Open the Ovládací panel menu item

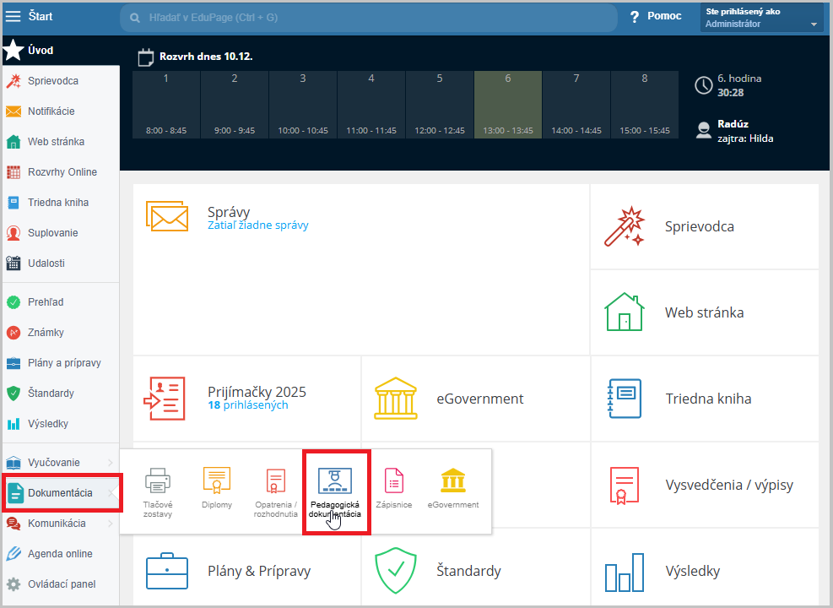click(61, 584)
